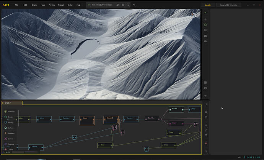
Task: Open the Output node category
Action: click(9, 149)
